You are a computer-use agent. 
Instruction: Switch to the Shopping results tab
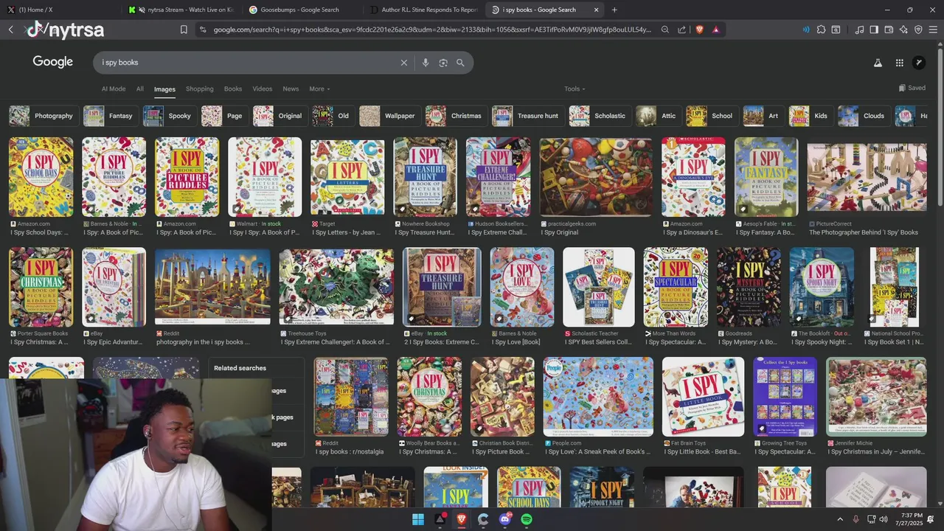click(x=199, y=88)
